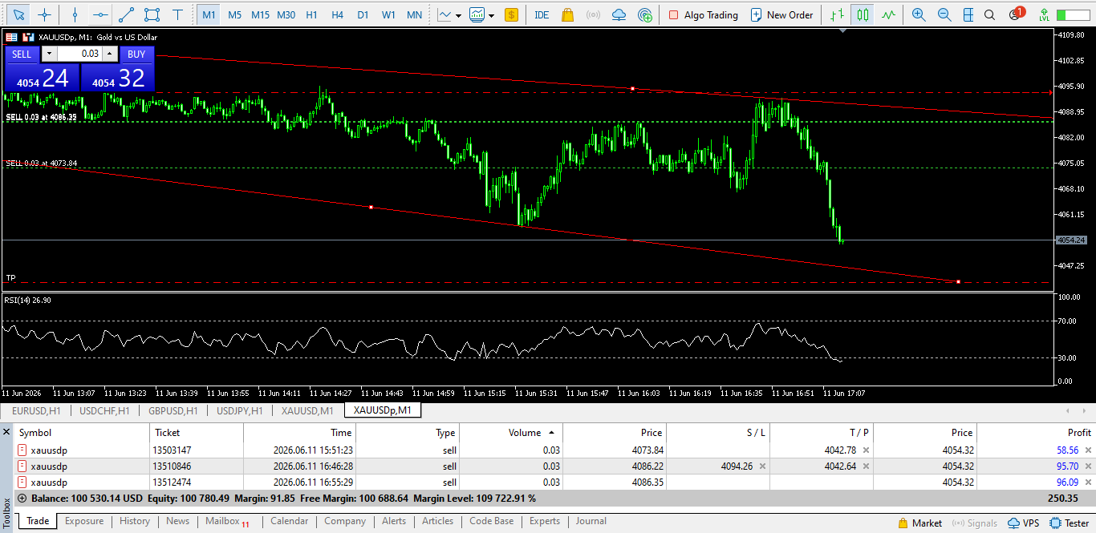
Task: Open the indicators list dropdown arrow
Action: [491, 15]
